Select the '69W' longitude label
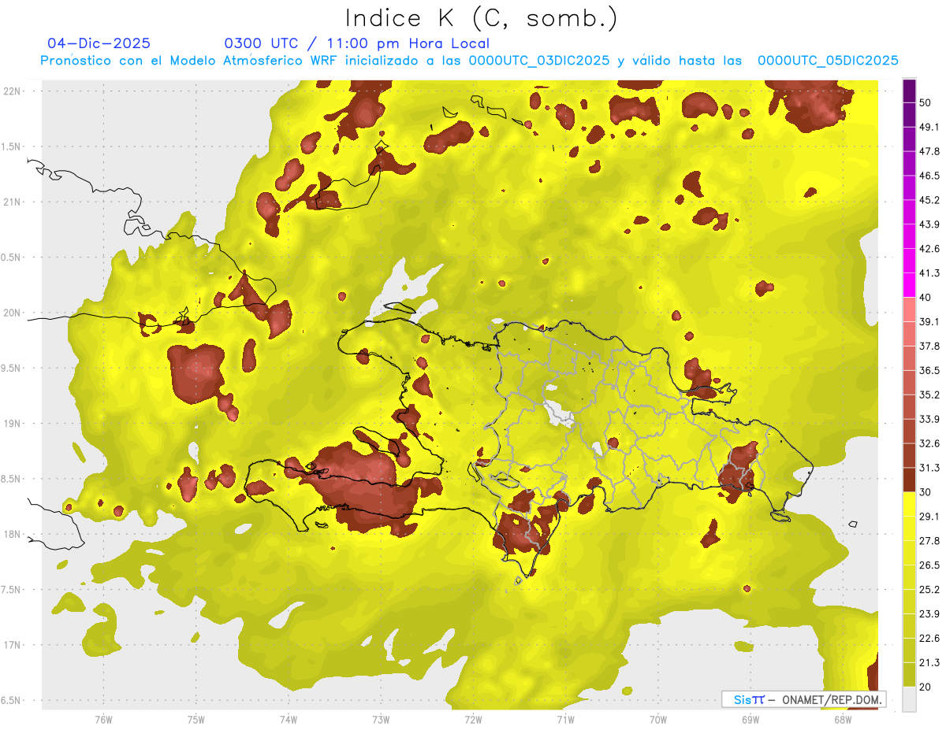This screenshot has width=946, height=730. (x=750, y=720)
